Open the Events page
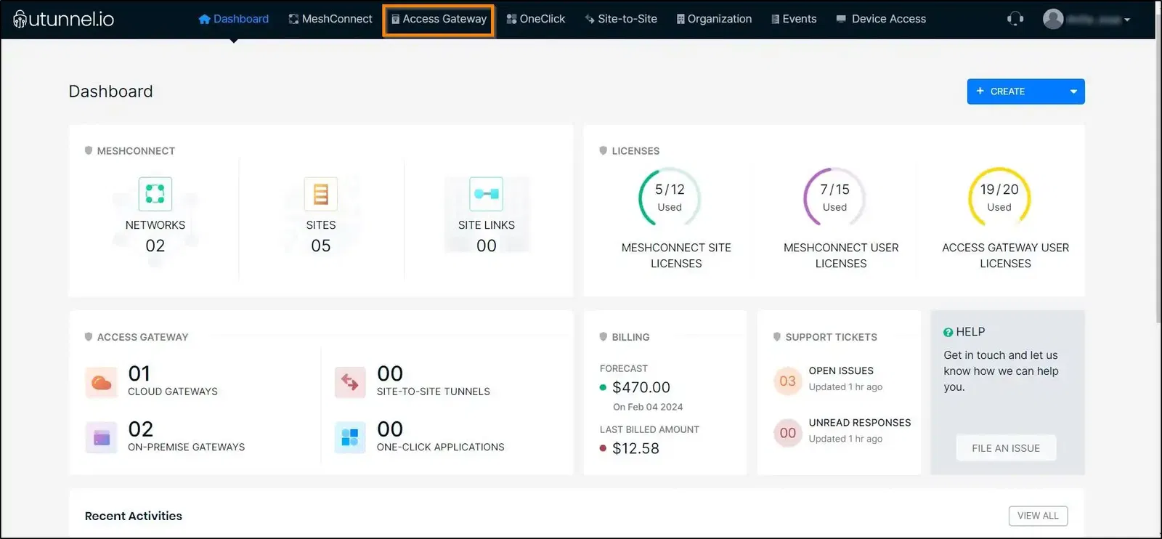 pyautogui.click(x=794, y=19)
